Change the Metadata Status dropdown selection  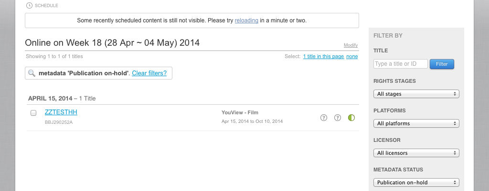click(x=416, y=182)
